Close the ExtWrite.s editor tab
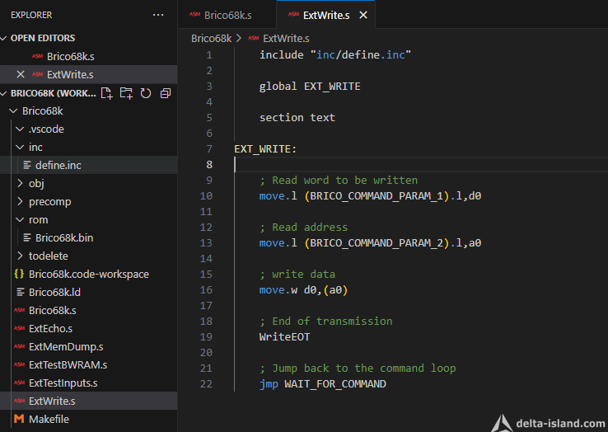Screen dimensions: 608x432 (x=363, y=15)
